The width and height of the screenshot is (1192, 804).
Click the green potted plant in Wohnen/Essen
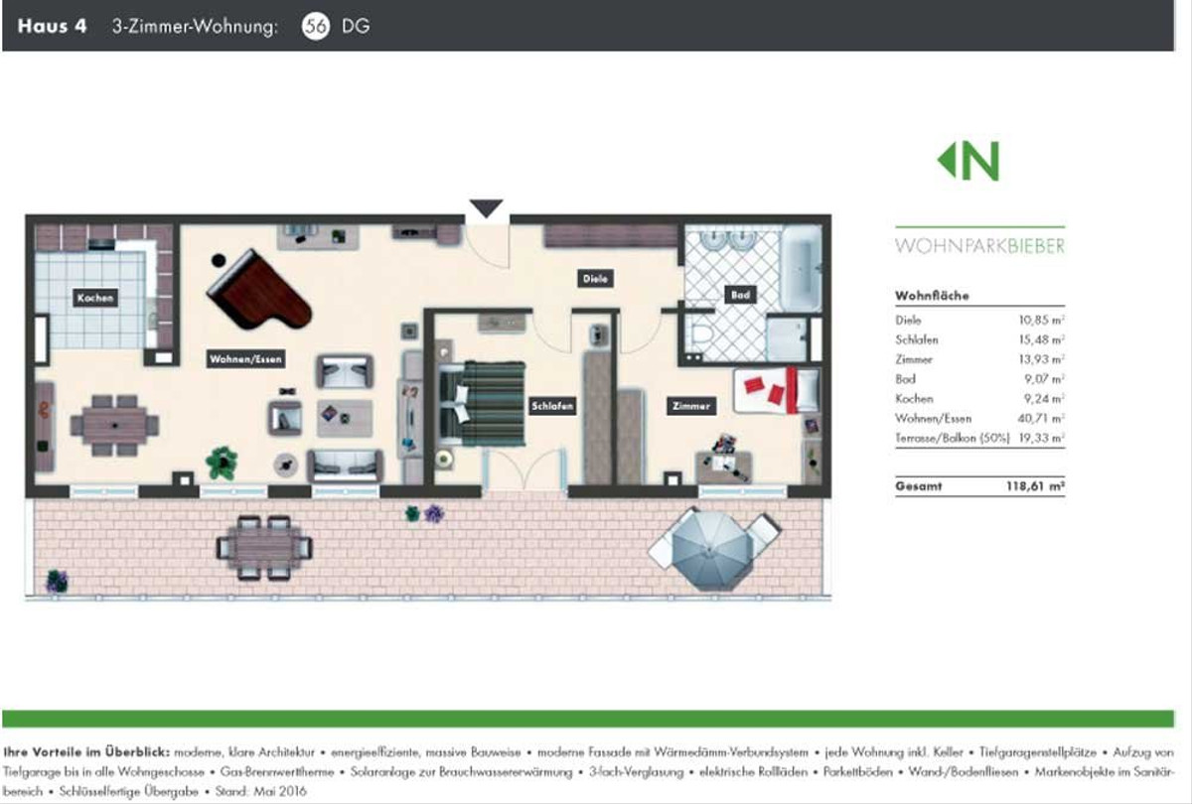click(x=222, y=461)
